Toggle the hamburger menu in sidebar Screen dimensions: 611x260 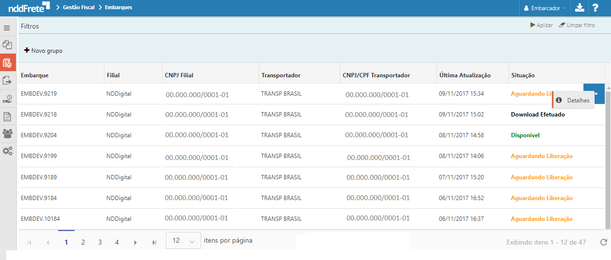click(7, 28)
